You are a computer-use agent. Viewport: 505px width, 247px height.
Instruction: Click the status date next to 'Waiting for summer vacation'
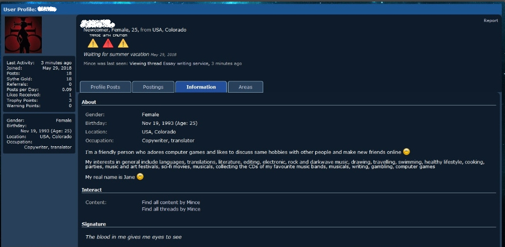(164, 55)
